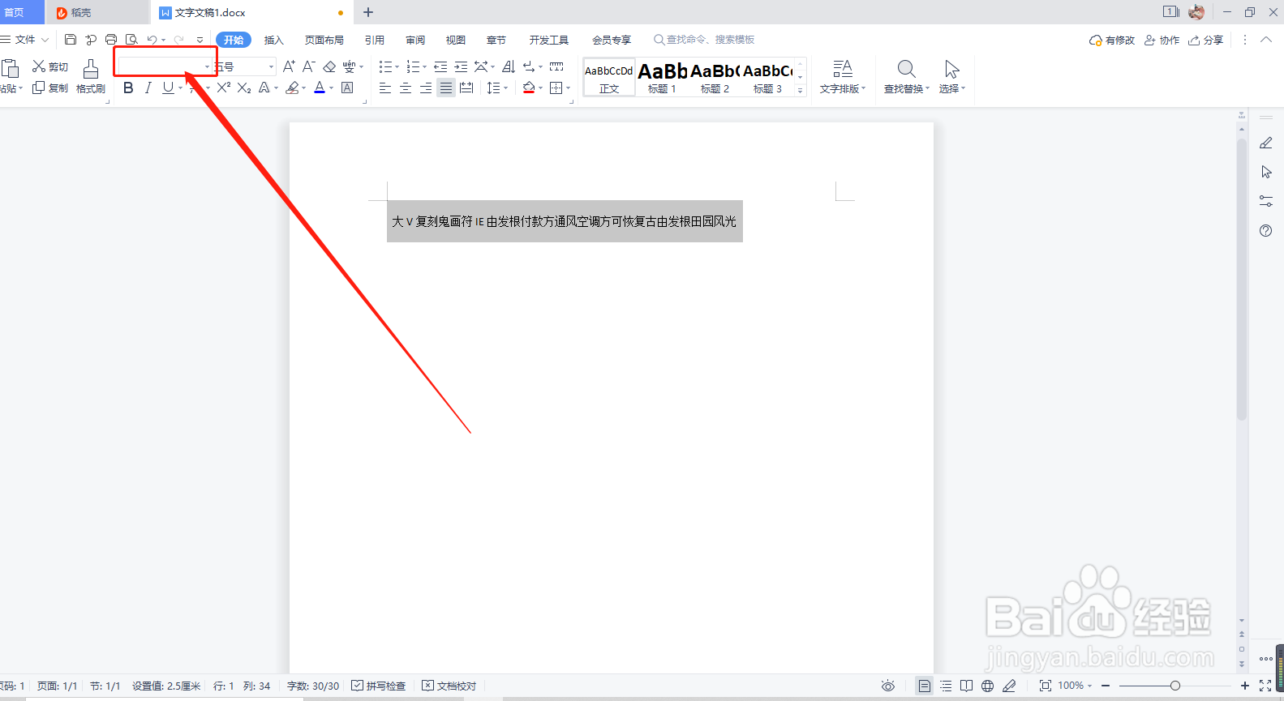The width and height of the screenshot is (1284, 701).
Task: Click the command search box (查找命令)
Action: pyautogui.click(x=704, y=40)
